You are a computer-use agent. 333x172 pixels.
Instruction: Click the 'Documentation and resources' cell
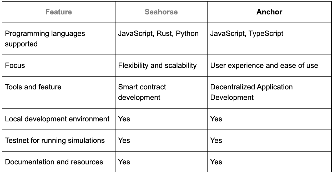coord(54,162)
